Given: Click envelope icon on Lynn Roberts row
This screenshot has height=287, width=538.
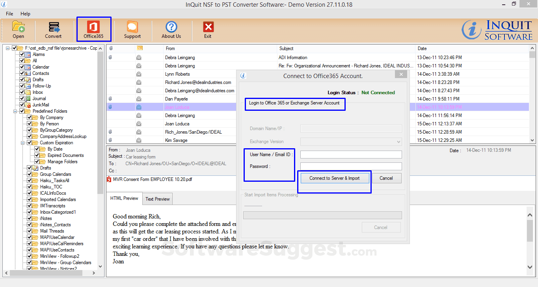Looking at the screenshot, I should click(x=139, y=74).
